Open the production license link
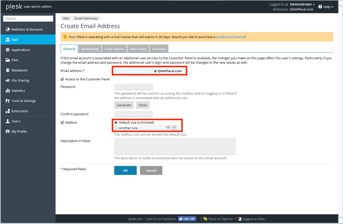343x224 pixels. pyautogui.click(x=230, y=37)
